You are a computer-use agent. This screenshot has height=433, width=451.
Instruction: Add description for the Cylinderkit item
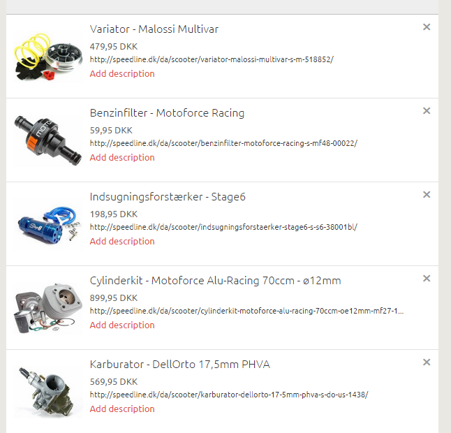click(122, 325)
